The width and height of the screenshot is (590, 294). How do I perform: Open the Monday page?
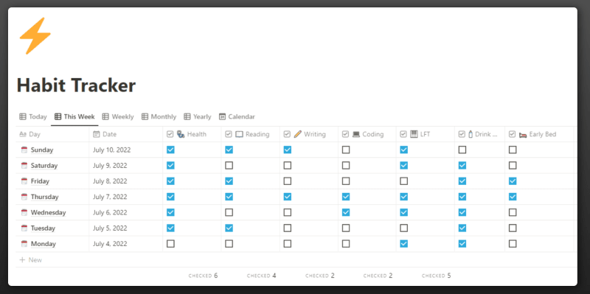[x=44, y=244]
